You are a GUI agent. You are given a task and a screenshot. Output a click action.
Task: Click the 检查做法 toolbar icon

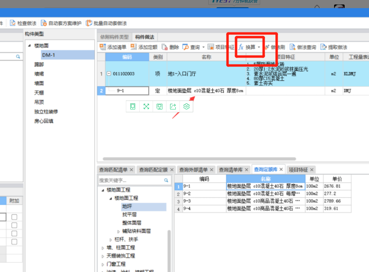tap(13, 23)
